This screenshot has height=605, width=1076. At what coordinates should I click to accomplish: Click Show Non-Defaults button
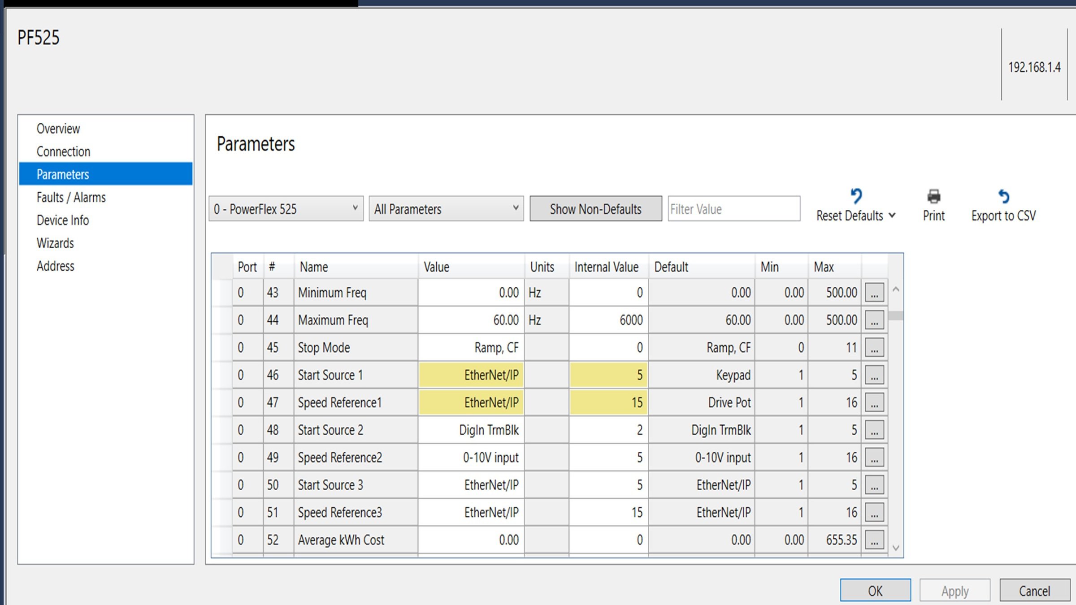595,209
